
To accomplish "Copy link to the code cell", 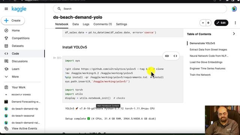I will pyautogui.click(x=167, y=56).
